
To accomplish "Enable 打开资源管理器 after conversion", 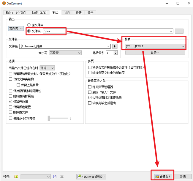I will coord(90,87).
